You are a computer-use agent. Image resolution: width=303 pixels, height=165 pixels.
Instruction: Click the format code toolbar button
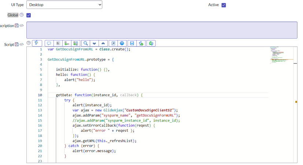pos(58,43)
